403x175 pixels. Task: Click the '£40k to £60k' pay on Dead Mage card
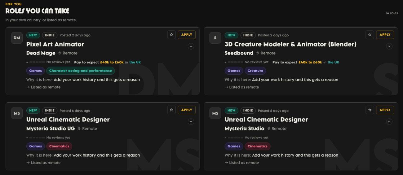point(112,62)
